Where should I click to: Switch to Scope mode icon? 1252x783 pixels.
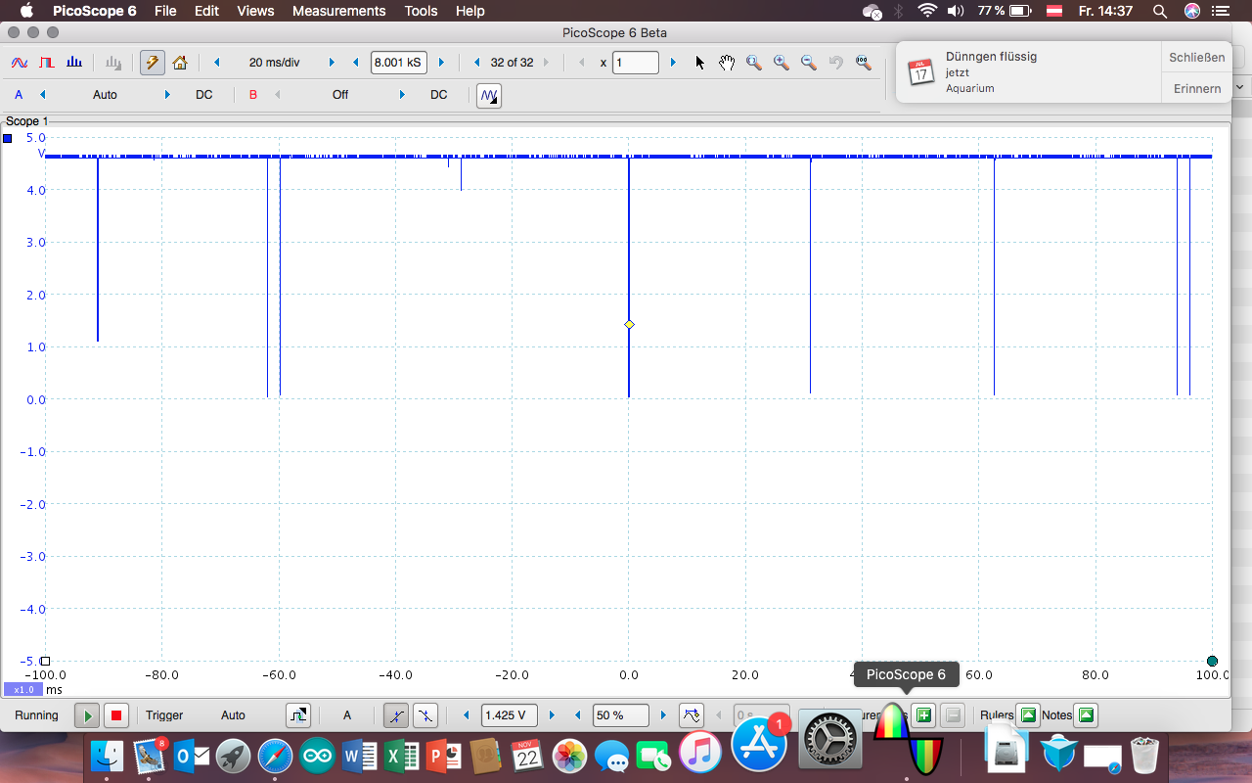coord(20,63)
